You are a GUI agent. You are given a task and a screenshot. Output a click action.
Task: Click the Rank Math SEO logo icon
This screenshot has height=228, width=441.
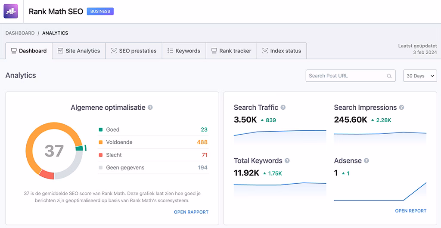tap(11, 11)
